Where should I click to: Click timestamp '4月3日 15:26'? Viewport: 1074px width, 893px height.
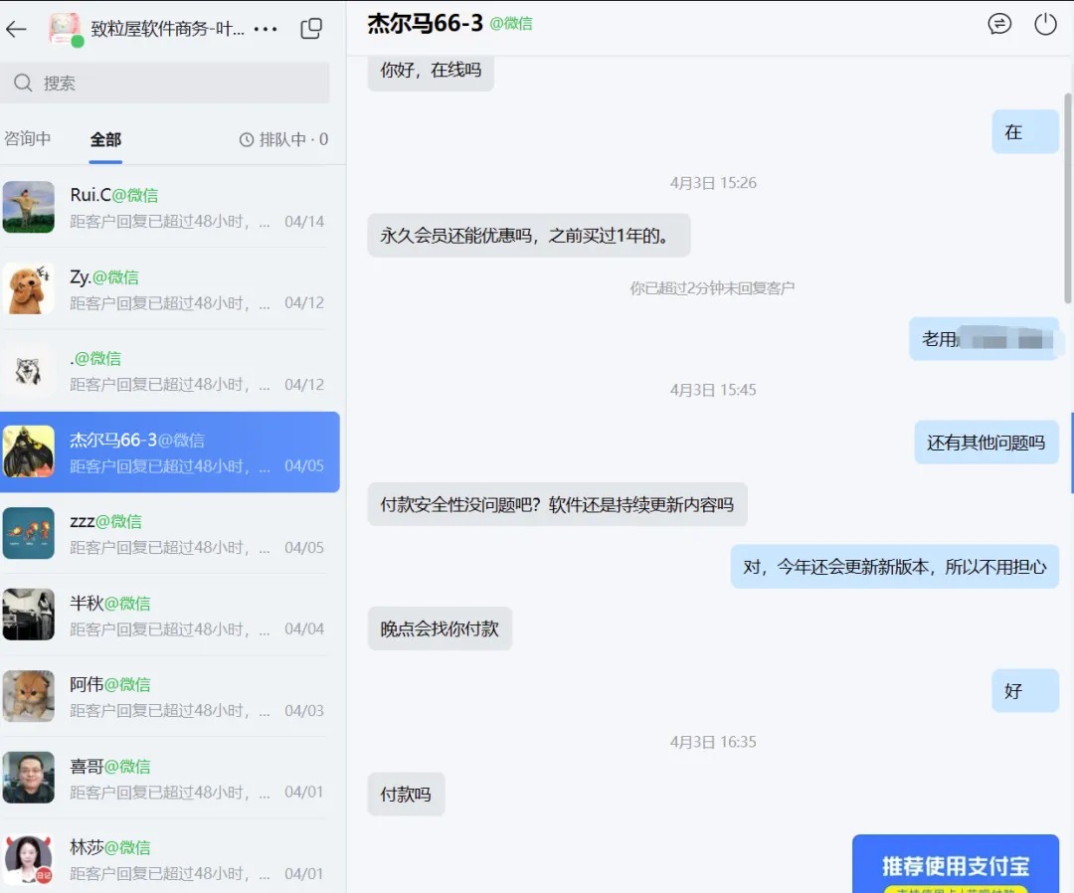[x=713, y=183]
